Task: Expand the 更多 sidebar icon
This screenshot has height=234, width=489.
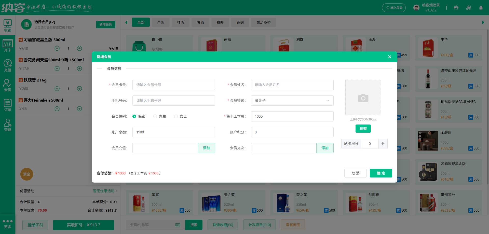Action: click(8, 224)
